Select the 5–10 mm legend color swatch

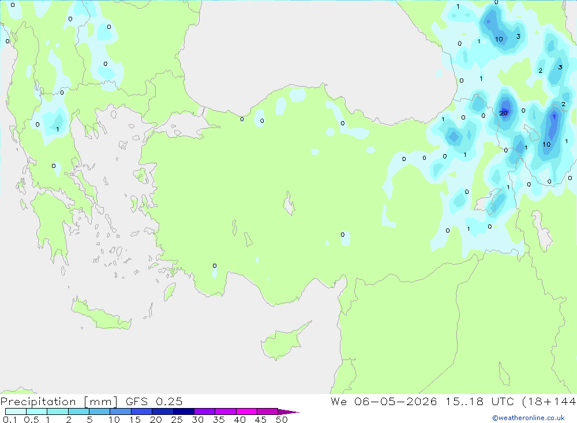pyautogui.click(x=99, y=411)
